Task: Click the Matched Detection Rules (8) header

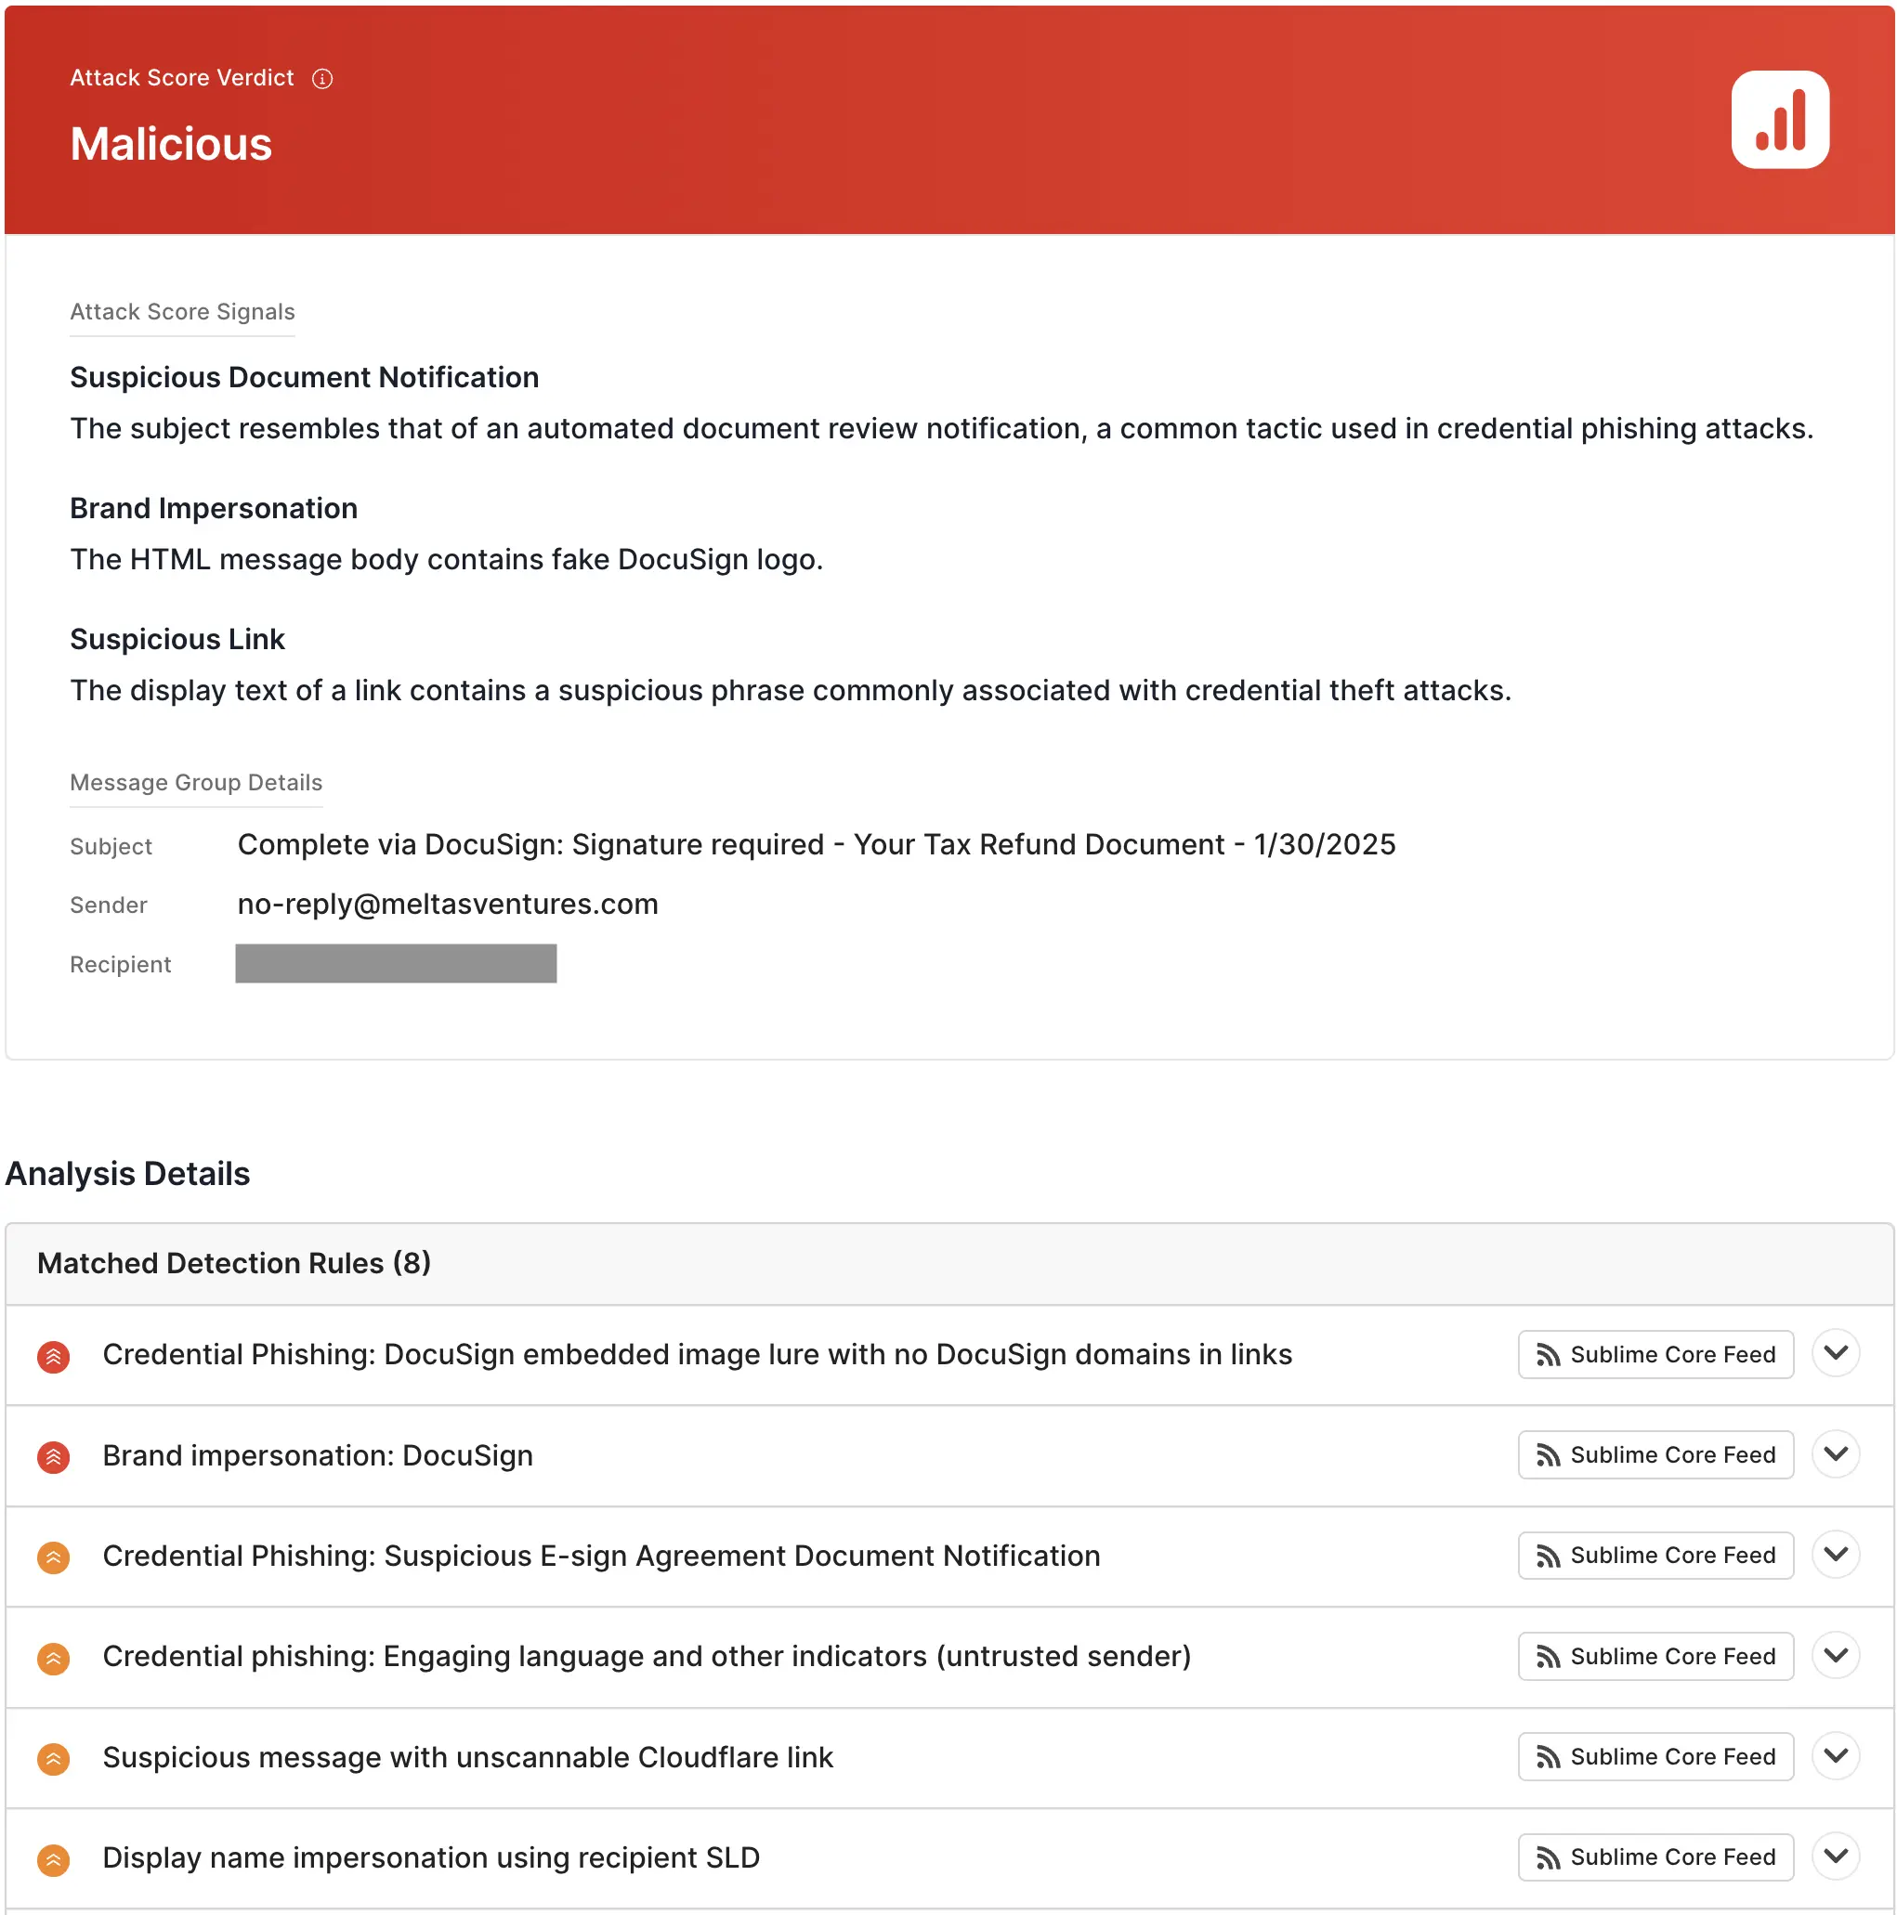Action: [234, 1263]
